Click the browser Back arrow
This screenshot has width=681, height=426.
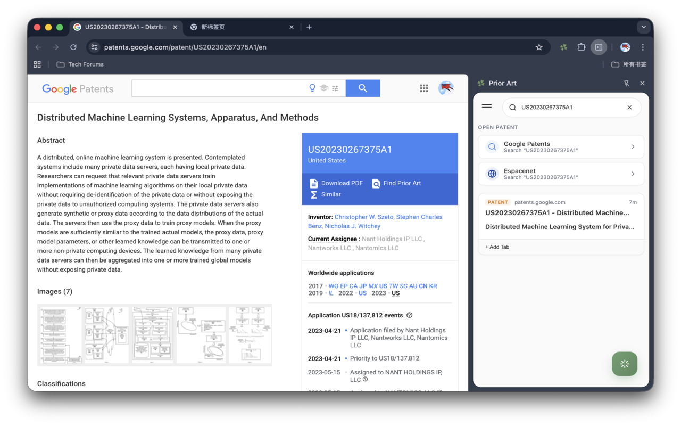tap(38, 47)
